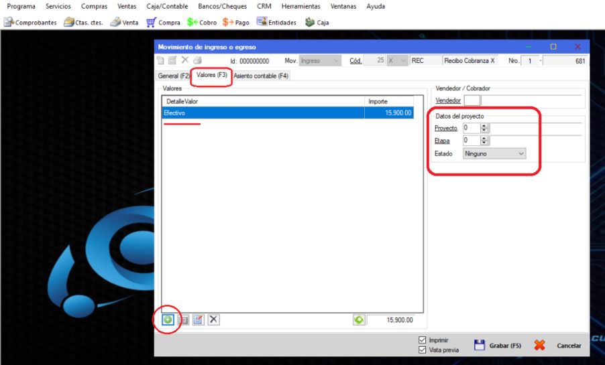Click the 15,900.00 Importe cell in Efectivo row
The width and height of the screenshot is (605, 365).
(x=389, y=113)
